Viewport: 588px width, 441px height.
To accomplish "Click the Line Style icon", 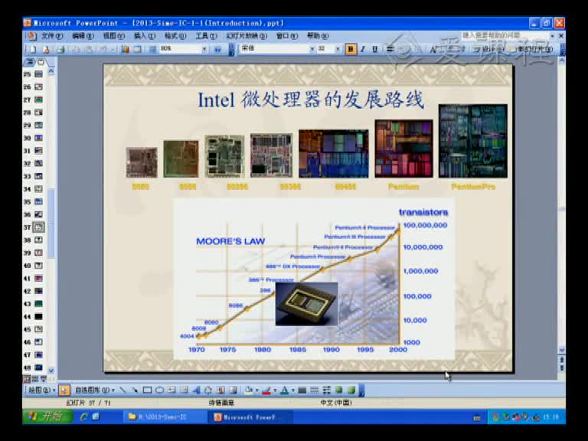I will 302,390.
